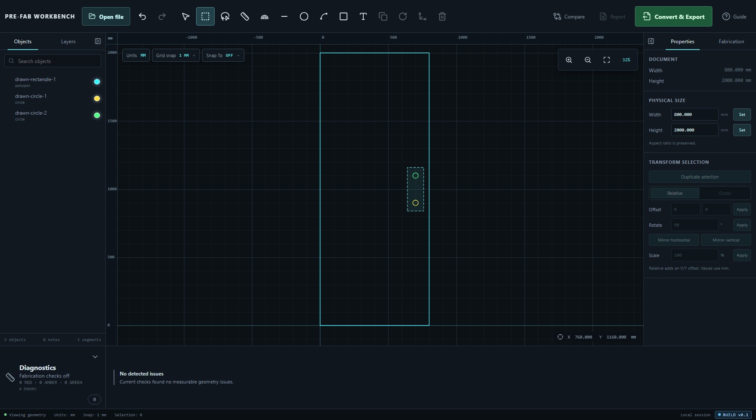Select the line drawing tool

click(x=284, y=16)
